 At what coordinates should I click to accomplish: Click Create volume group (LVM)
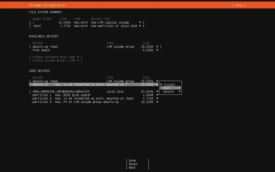pos(56,61)
